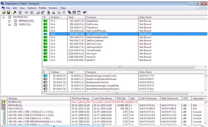Click the green import icon beside DeleteFileA
The width and height of the screenshot is (208, 127).
tap(45, 21)
